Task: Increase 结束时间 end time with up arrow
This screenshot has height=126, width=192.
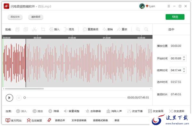Action: click(184, 69)
